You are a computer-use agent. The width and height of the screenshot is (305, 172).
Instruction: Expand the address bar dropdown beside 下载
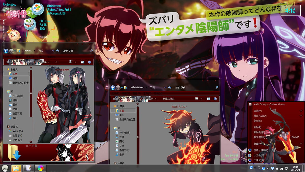point(165,87)
